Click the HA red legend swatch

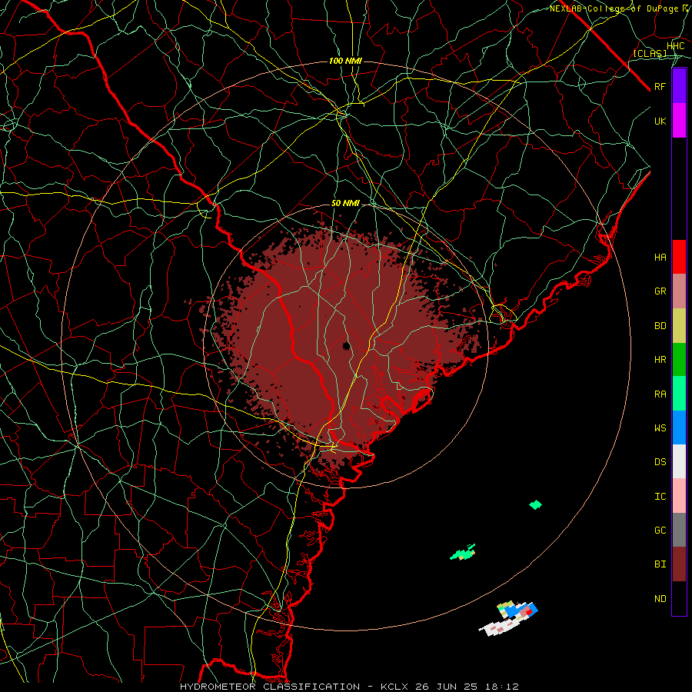(x=679, y=257)
